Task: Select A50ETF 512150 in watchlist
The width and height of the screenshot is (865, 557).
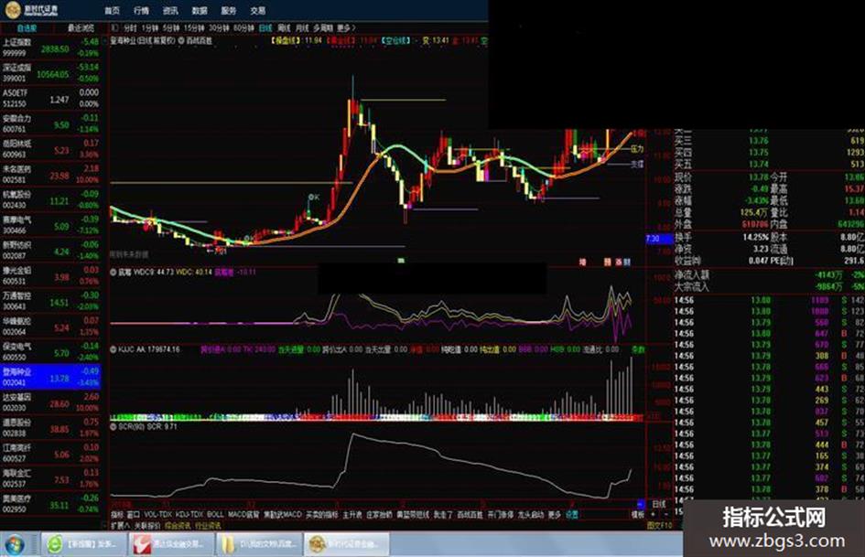Action: click(x=50, y=98)
